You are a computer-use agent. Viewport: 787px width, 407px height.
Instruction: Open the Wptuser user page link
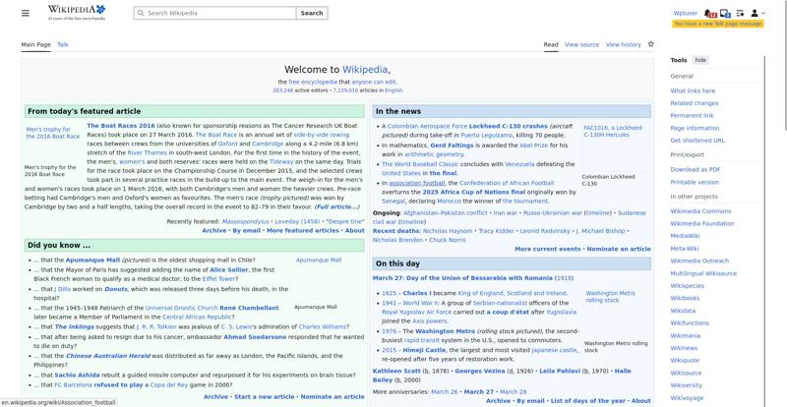pos(685,14)
